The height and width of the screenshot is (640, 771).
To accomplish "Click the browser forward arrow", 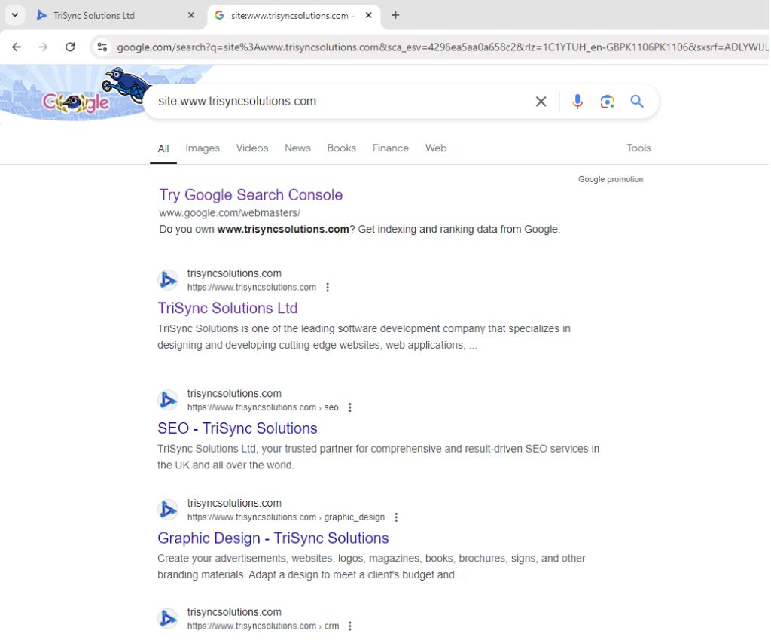I will click(x=43, y=47).
